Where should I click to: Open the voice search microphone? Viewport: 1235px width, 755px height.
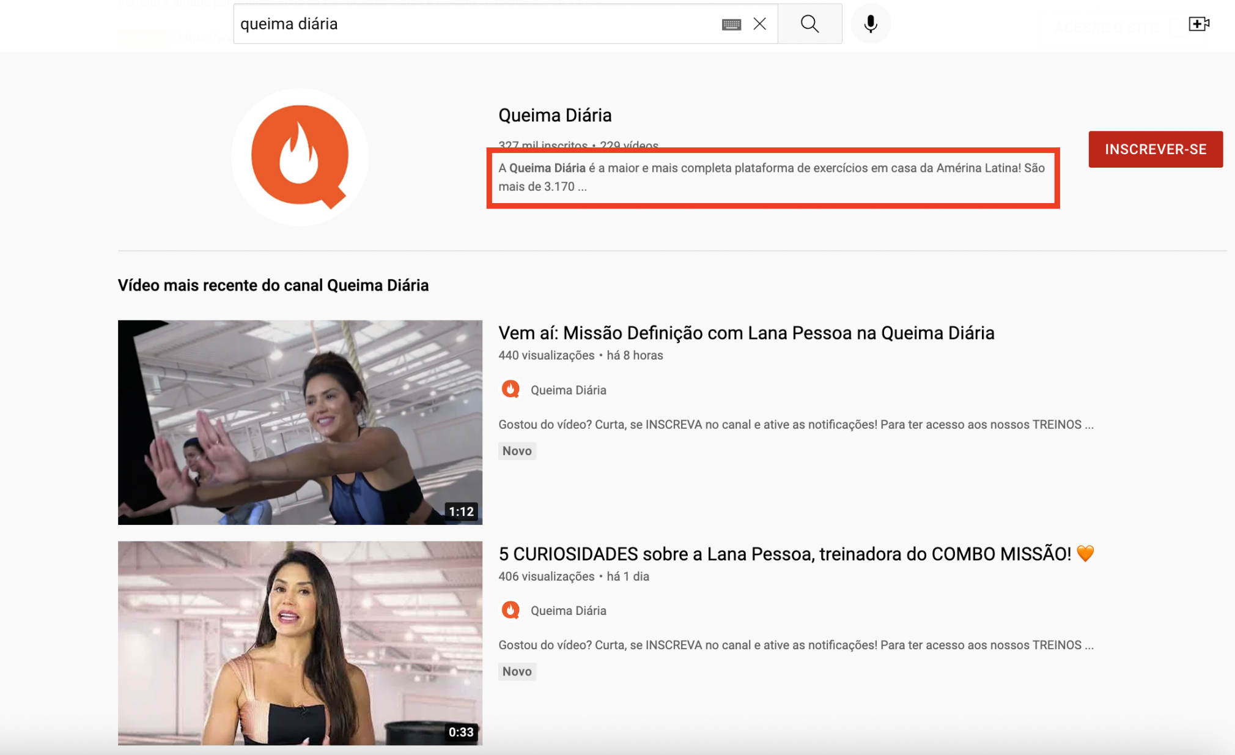point(870,23)
